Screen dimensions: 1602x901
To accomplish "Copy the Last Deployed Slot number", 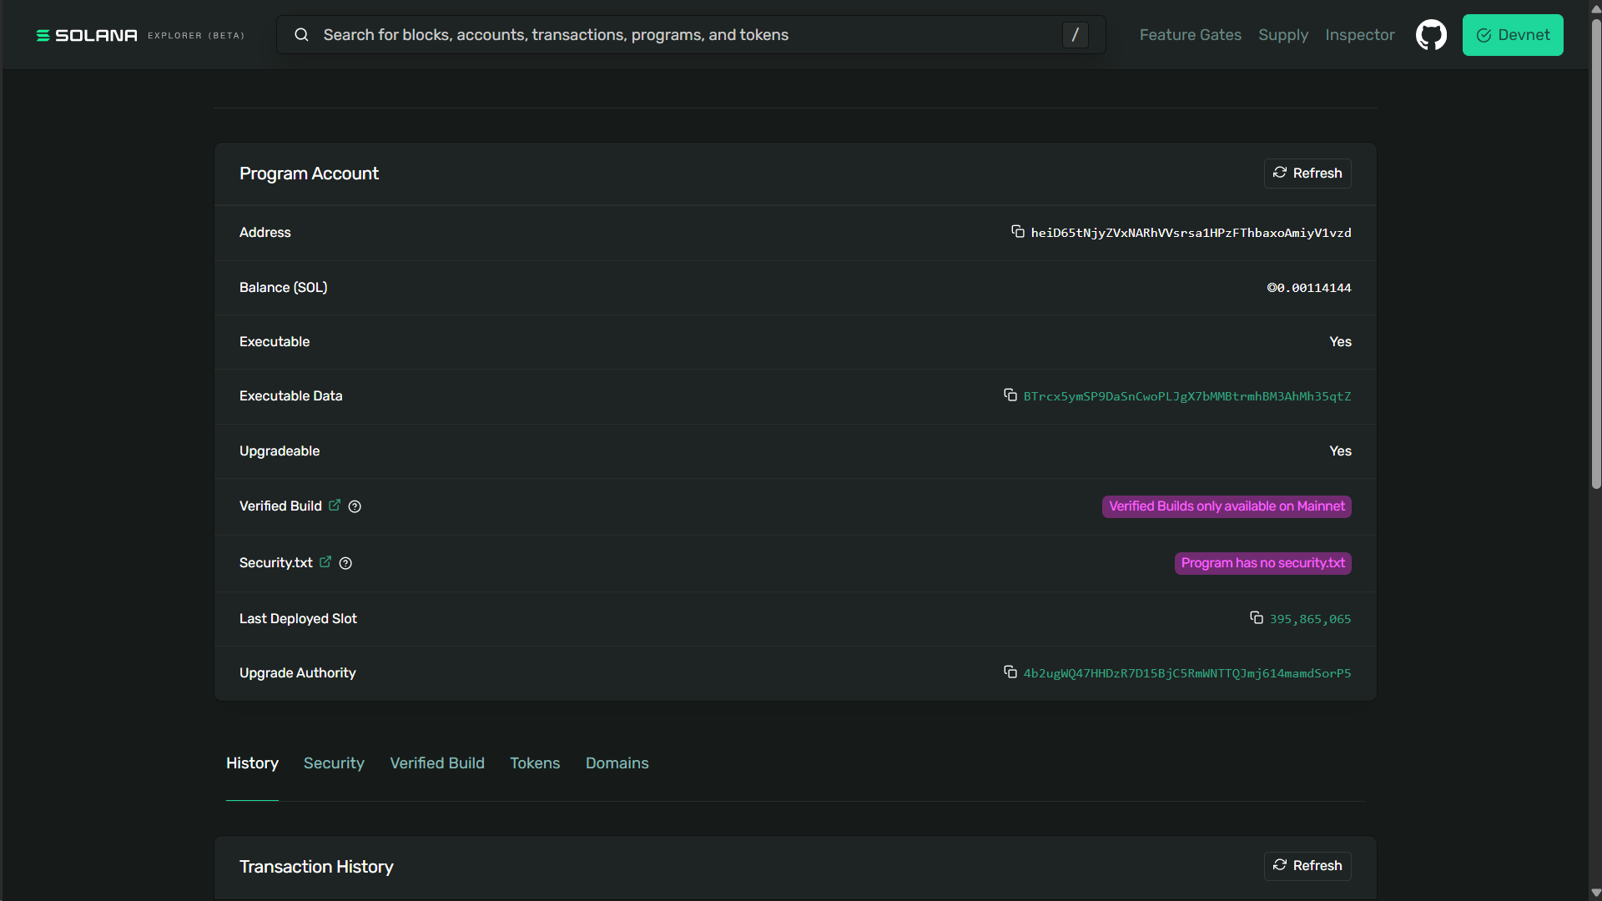I will (x=1256, y=617).
